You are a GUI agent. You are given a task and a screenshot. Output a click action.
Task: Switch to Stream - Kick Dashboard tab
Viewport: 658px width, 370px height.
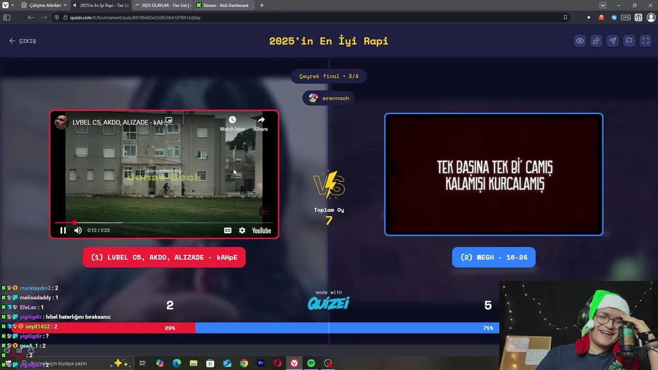click(x=224, y=5)
